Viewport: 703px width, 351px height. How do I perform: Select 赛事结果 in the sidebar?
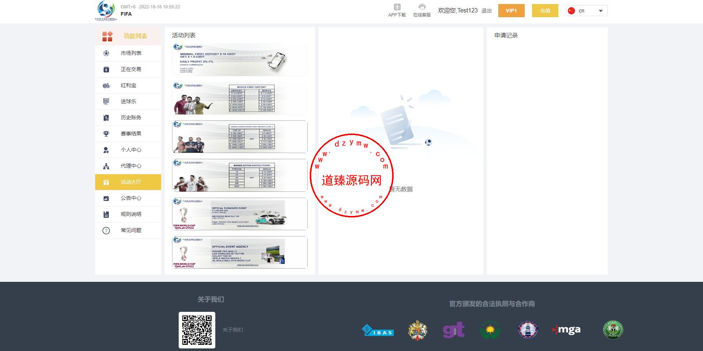pos(128,134)
